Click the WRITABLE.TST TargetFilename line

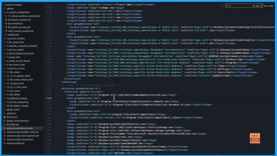[110, 153]
